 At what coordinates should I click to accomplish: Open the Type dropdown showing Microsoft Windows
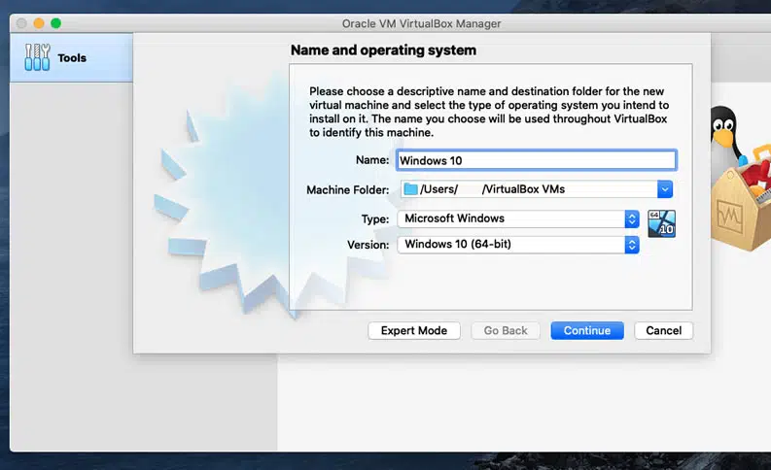[x=518, y=218]
